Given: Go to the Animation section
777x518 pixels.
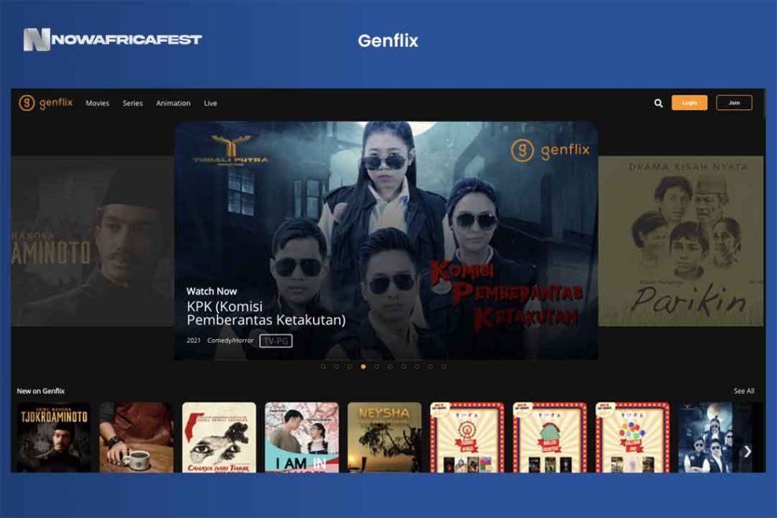Looking at the screenshot, I should click(x=173, y=103).
